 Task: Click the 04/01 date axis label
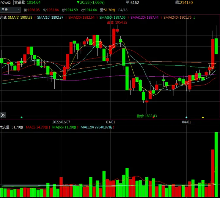186,122
